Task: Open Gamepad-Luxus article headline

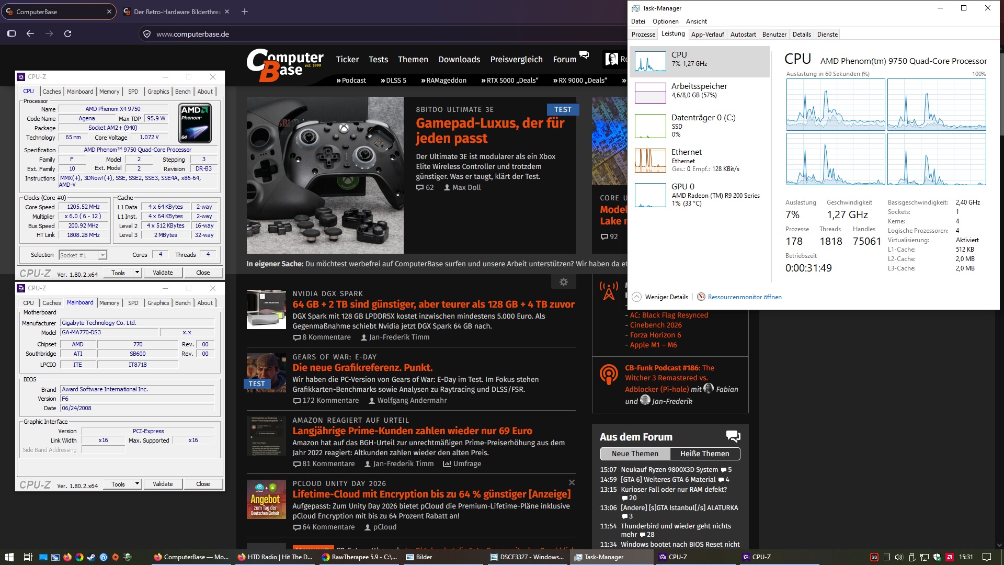Action: click(490, 131)
